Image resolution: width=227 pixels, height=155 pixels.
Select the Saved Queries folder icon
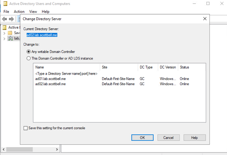[11, 33]
